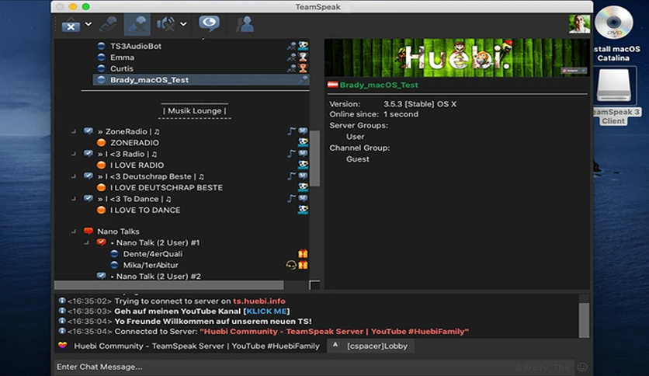Click the Huebi server banner image

point(456,57)
